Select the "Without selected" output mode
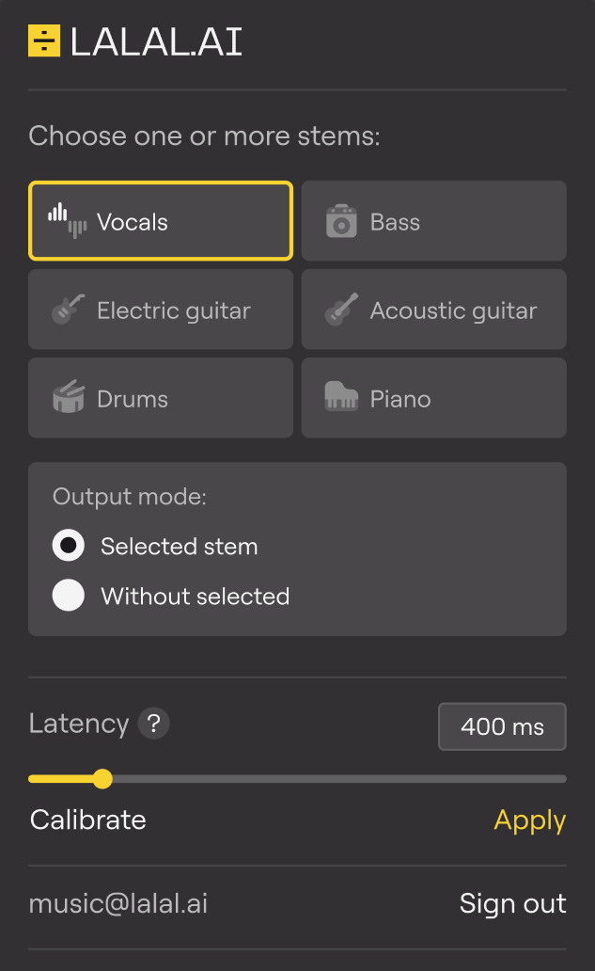 click(69, 596)
